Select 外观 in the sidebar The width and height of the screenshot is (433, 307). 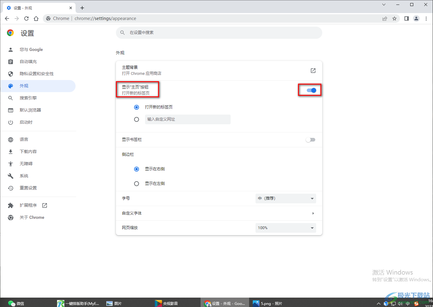coord(38,86)
